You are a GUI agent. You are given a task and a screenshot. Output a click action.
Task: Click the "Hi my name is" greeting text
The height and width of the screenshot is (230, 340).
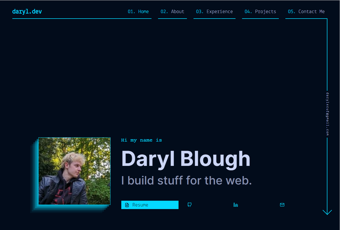(142, 140)
